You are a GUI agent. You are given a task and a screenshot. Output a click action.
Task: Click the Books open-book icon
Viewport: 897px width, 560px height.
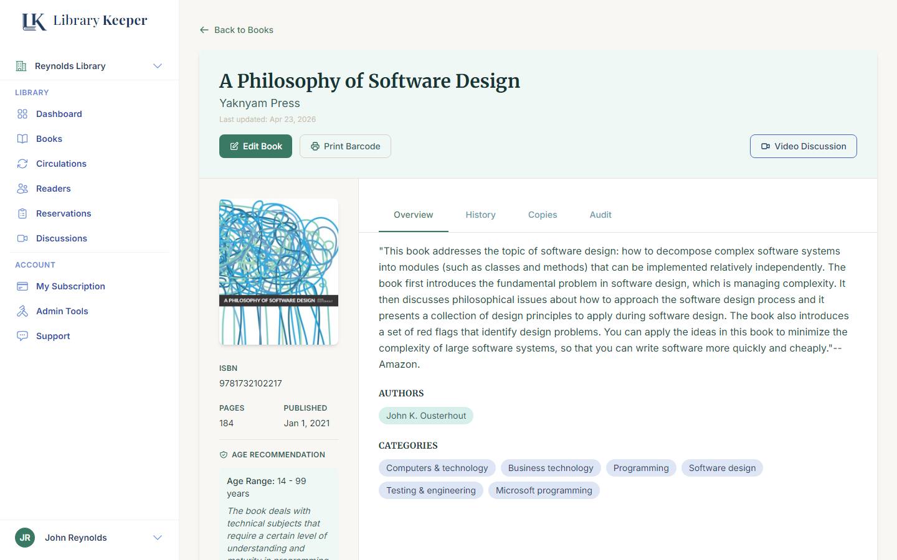[x=22, y=139]
